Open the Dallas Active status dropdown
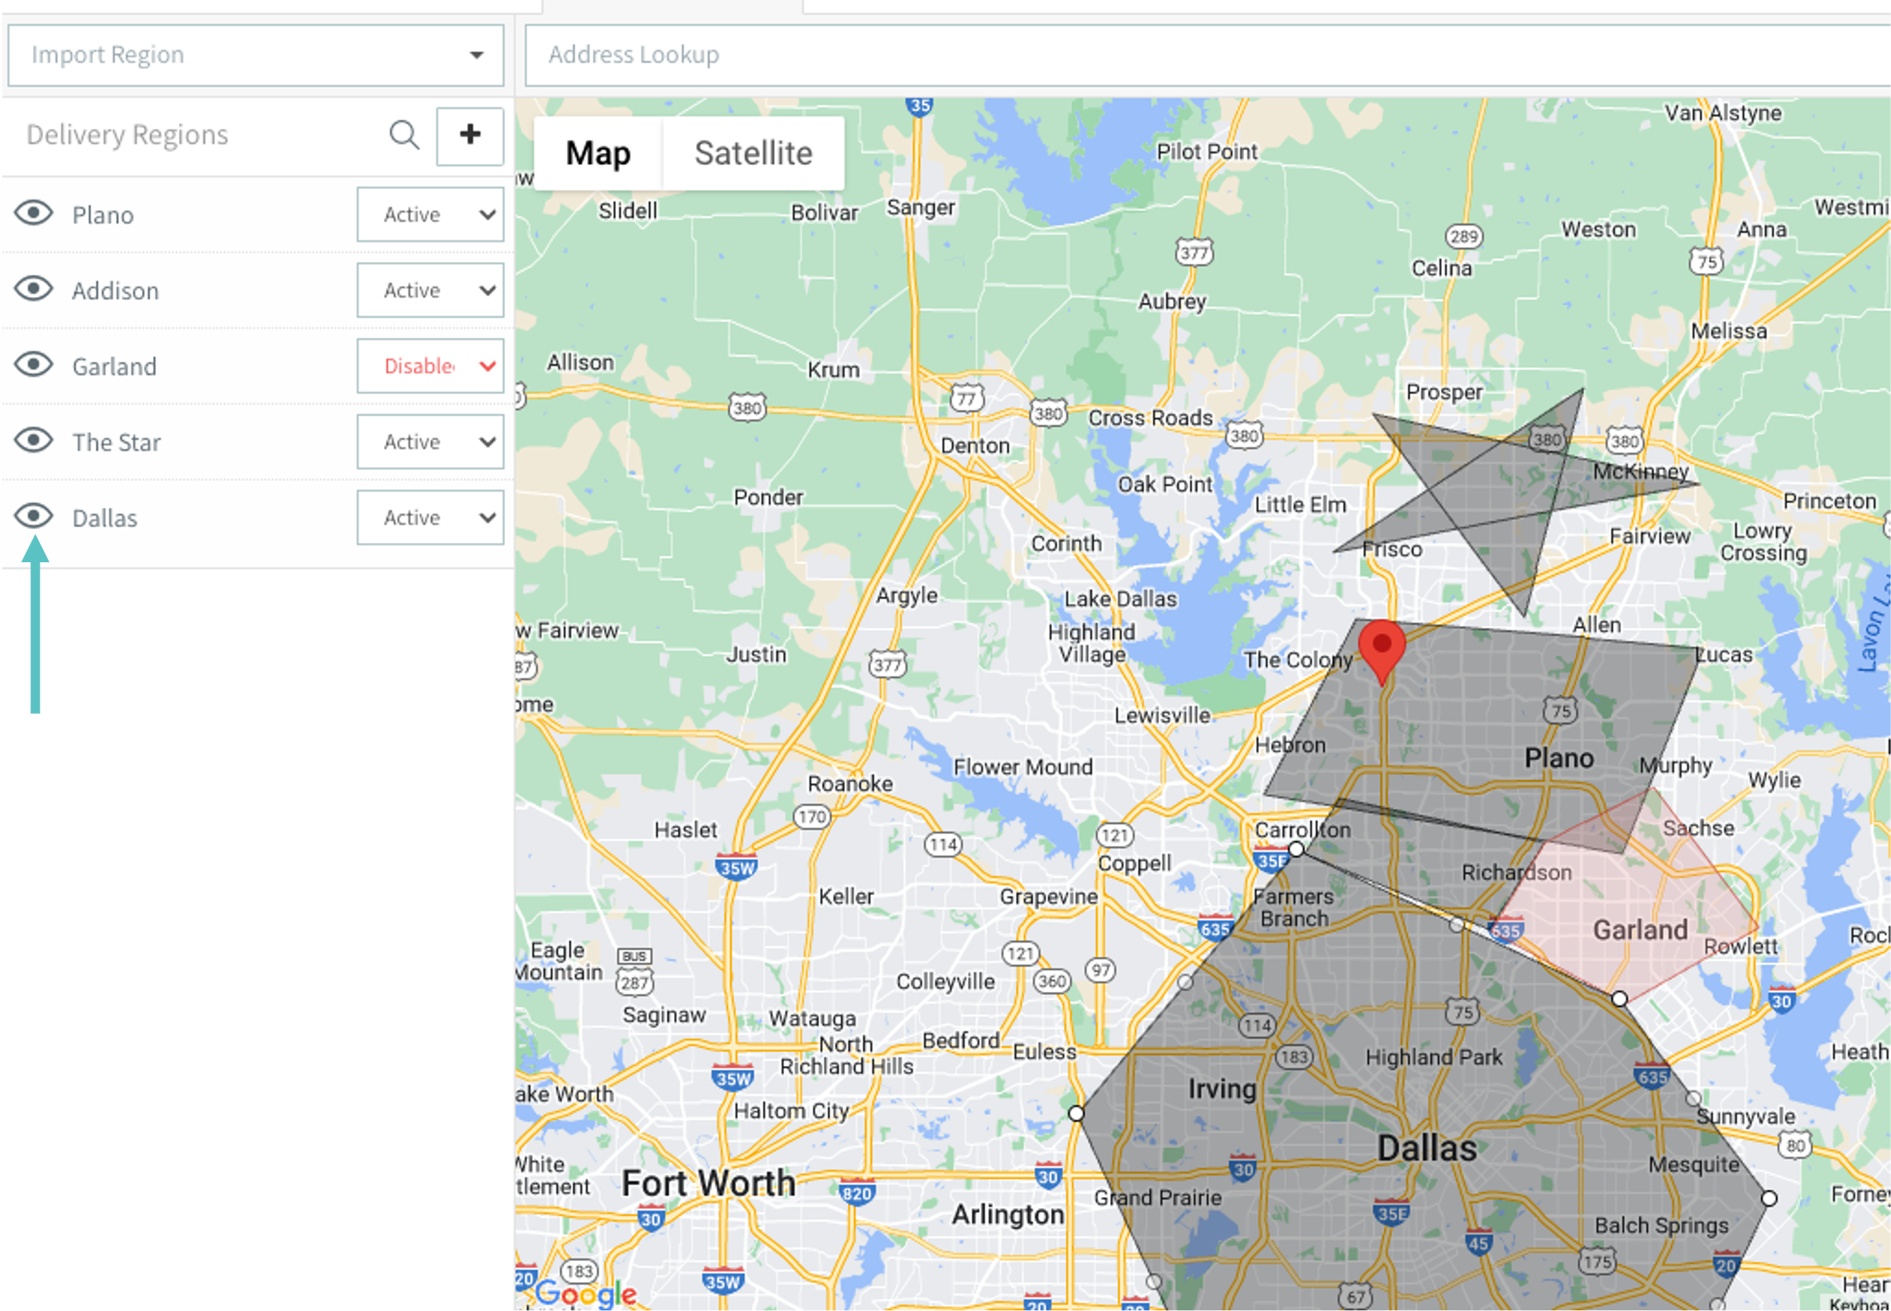This screenshot has width=1891, height=1311. (430, 518)
